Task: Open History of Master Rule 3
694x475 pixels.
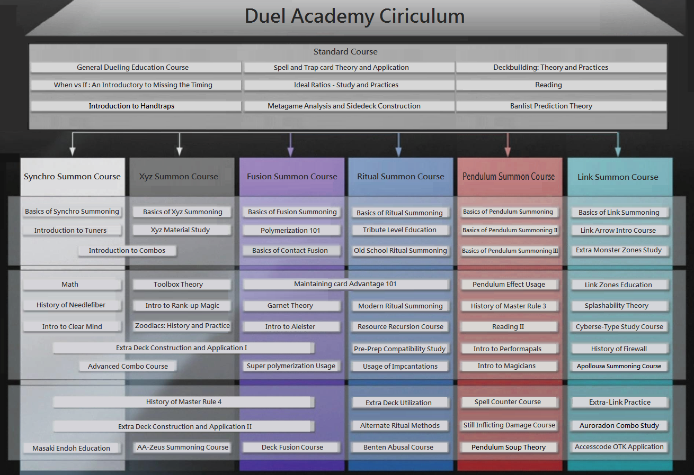Action: pos(510,306)
